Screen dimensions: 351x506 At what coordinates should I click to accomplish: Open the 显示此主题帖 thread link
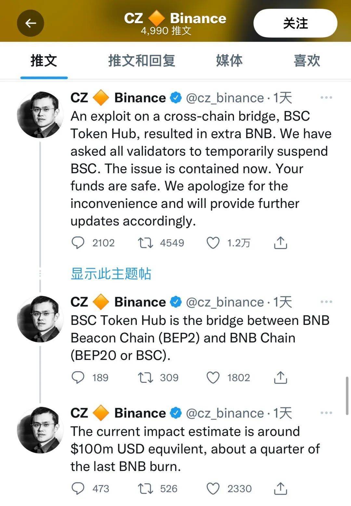pos(111,274)
